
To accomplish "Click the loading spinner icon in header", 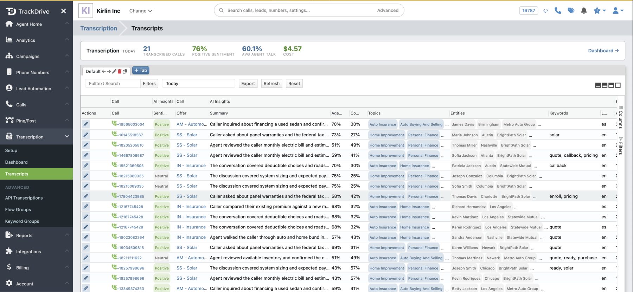I will point(545,11).
